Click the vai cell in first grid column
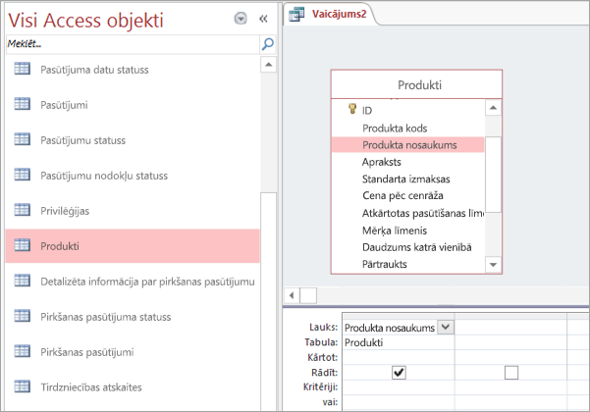590x412 pixels. coord(399,402)
